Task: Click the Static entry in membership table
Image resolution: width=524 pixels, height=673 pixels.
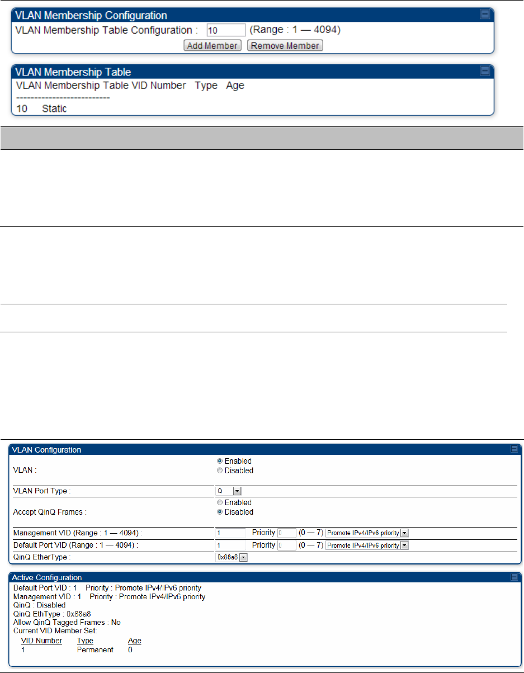Action: (54, 109)
